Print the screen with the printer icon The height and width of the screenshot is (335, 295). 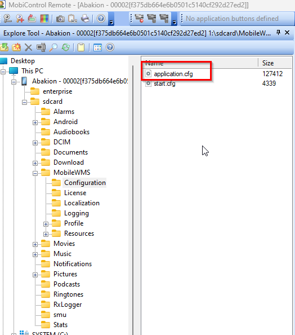tap(86, 19)
